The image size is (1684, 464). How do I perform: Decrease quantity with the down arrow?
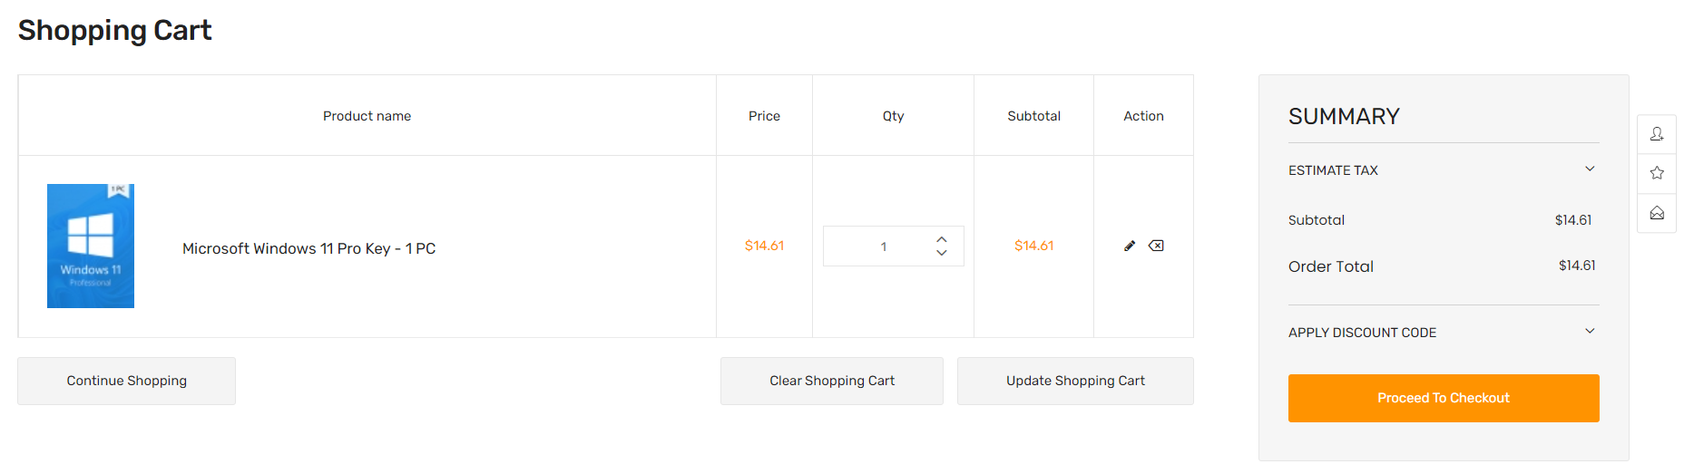coord(942,253)
